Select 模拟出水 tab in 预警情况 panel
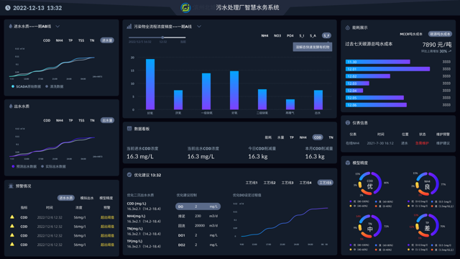The width and height of the screenshot is (460, 259). pyautogui.click(x=87, y=198)
